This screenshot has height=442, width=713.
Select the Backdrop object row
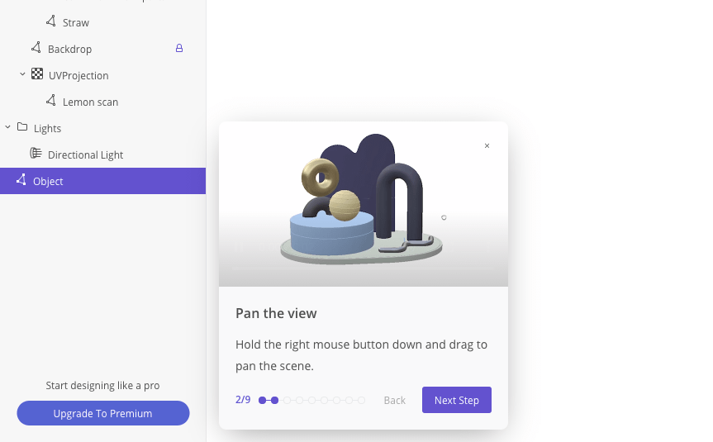coord(102,49)
